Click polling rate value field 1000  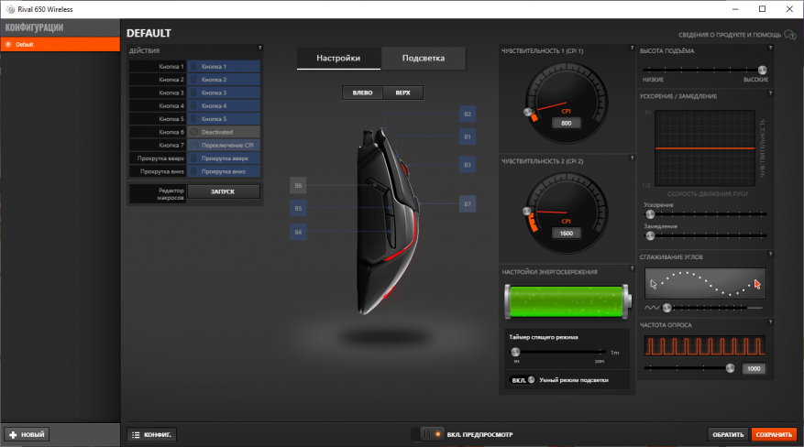tap(754, 368)
